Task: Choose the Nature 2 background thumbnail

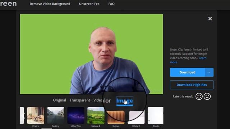Action: (96, 115)
